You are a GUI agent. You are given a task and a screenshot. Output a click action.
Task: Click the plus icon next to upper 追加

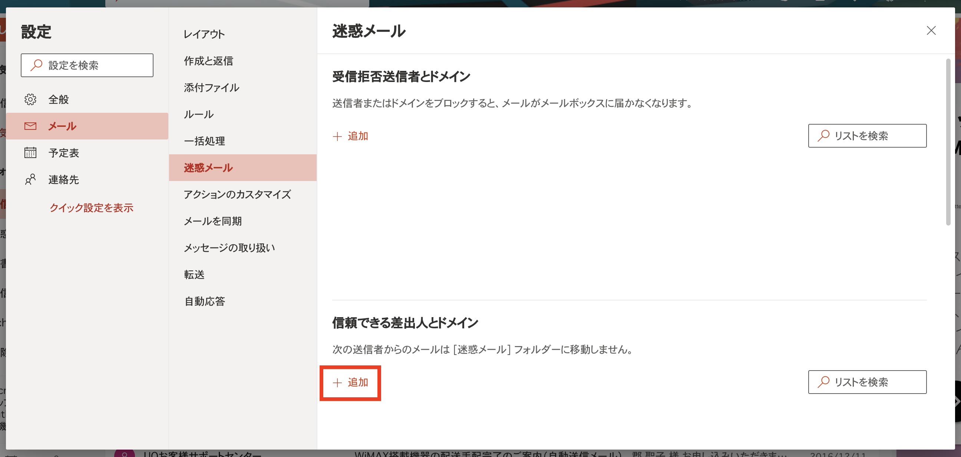[337, 136]
